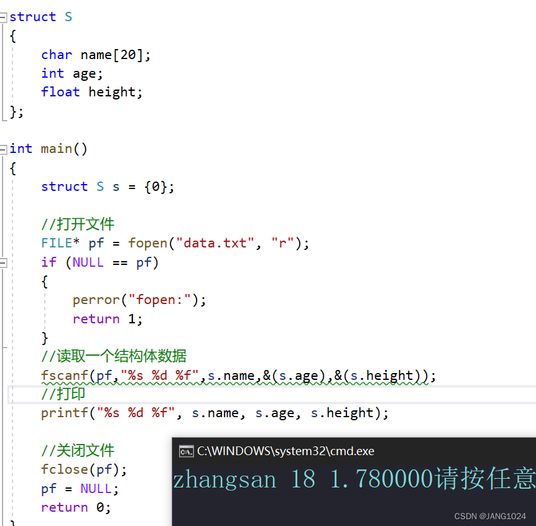Viewport: 536px width, 526px height.
Task: Click the fopen function call
Action: pyautogui.click(x=147, y=242)
